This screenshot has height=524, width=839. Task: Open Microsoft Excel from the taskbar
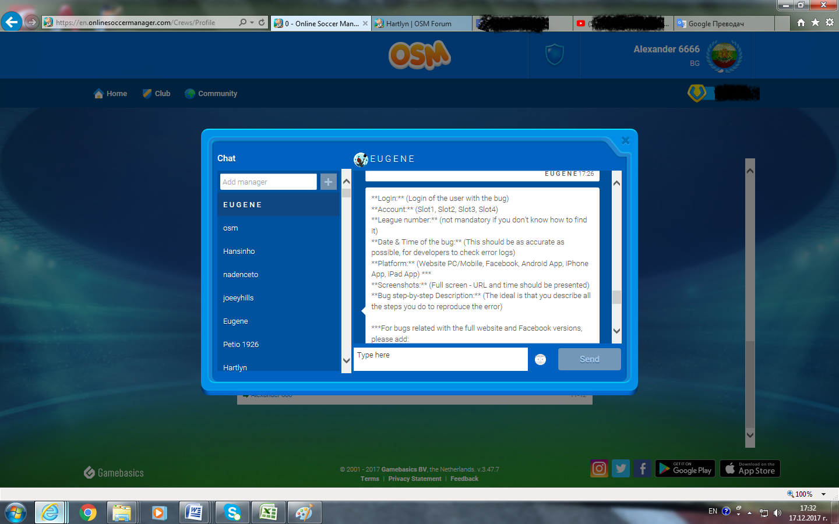point(269,512)
